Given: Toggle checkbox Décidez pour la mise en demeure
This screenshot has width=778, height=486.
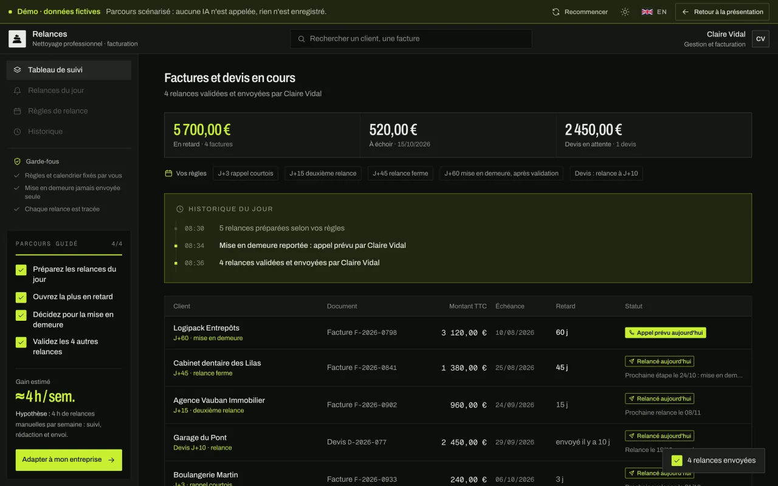Looking at the screenshot, I should [21, 315].
